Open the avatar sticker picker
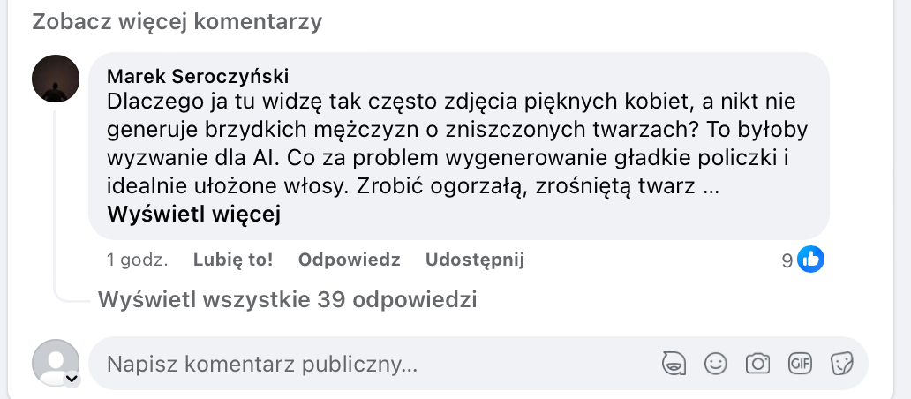Screen dimensions: 911x399 (x=674, y=363)
